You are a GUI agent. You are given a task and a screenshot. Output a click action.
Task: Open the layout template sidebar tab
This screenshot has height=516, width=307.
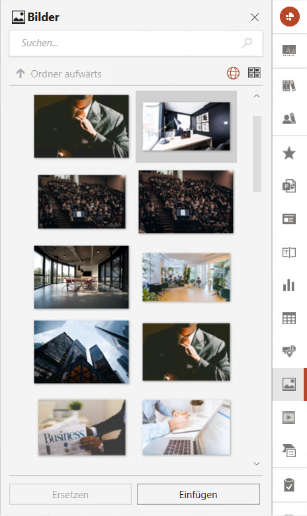tap(289, 219)
